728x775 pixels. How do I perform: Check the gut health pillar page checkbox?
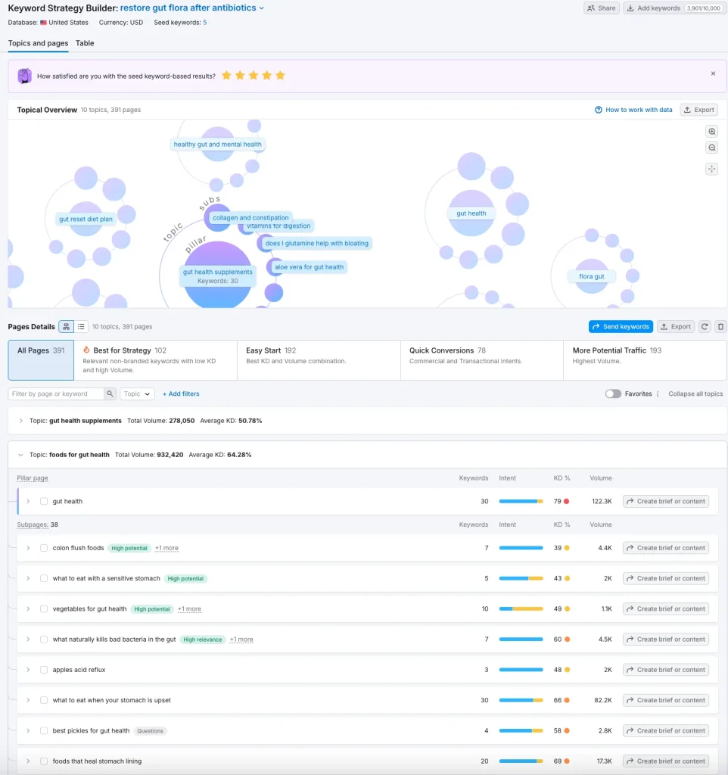44,501
